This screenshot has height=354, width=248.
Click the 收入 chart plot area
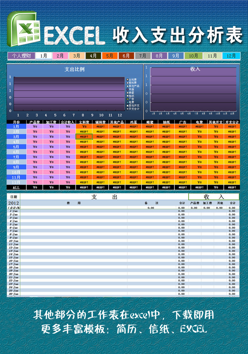(x=193, y=89)
